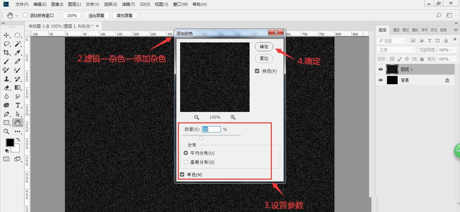Click the noise amount slider handle
460x212 pixels.
(201, 138)
